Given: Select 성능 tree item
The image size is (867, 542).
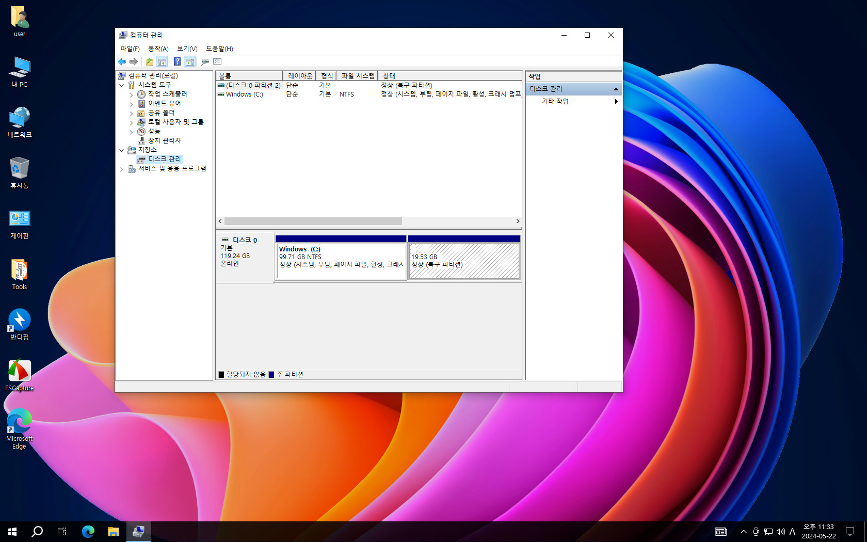Looking at the screenshot, I should (154, 131).
